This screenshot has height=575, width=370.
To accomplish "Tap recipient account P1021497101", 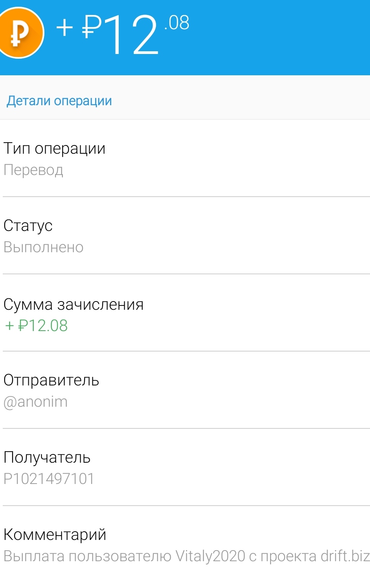I will [x=49, y=479].
